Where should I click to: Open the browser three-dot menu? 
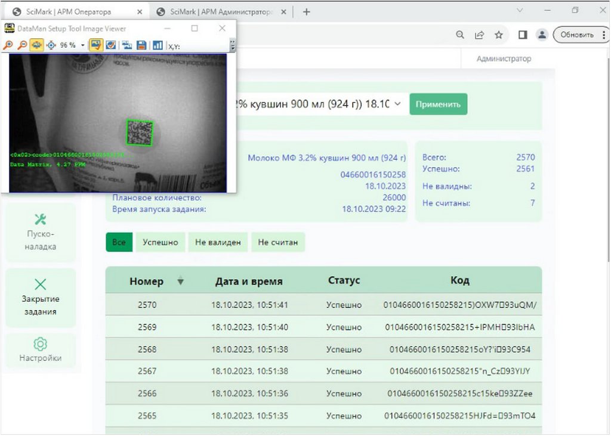pyautogui.click(x=604, y=35)
